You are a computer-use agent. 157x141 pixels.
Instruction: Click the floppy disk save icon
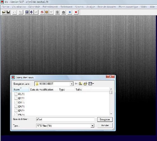[x=8, y=12]
